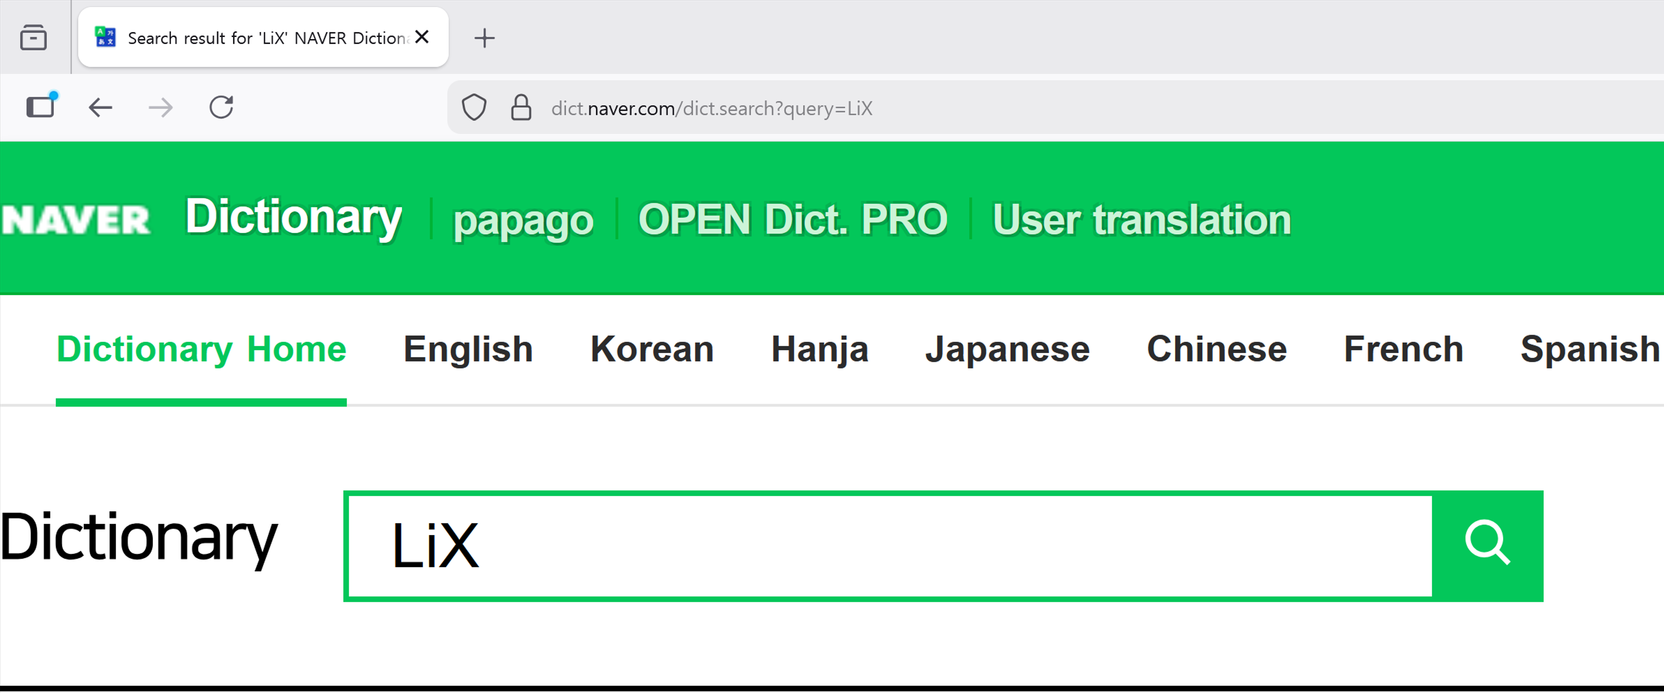The width and height of the screenshot is (1664, 693).
Task: Select the Korean dictionary tab
Action: (x=651, y=350)
